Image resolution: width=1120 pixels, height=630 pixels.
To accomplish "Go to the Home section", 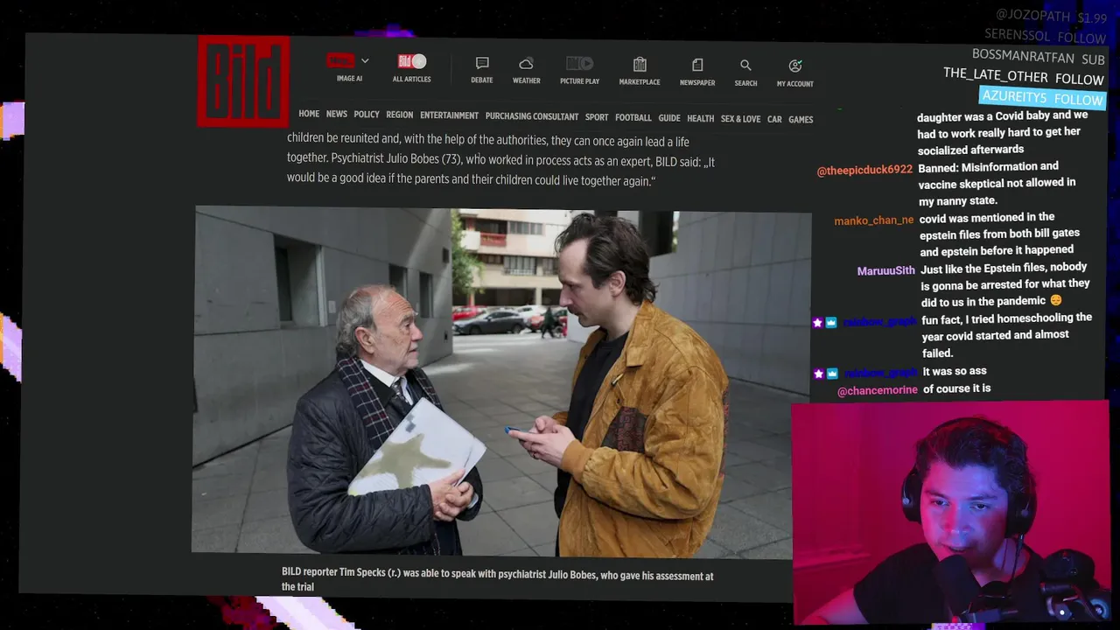I will (309, 114).
